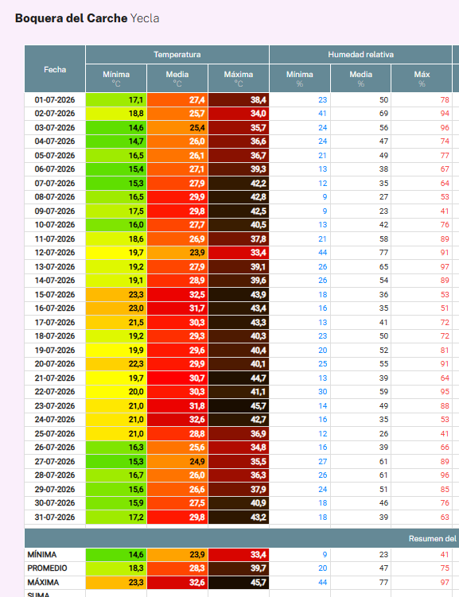Click mean temperature 24,9 on 27-07-2026
Image resolution: width=459 pixels, height=597 pixels.
point(177,461)
